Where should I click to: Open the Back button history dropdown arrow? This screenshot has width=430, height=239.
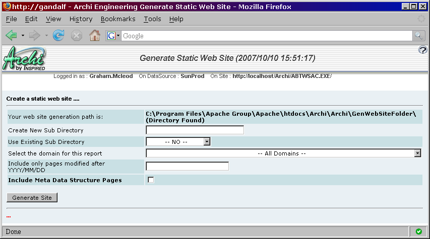pos(23,36)
